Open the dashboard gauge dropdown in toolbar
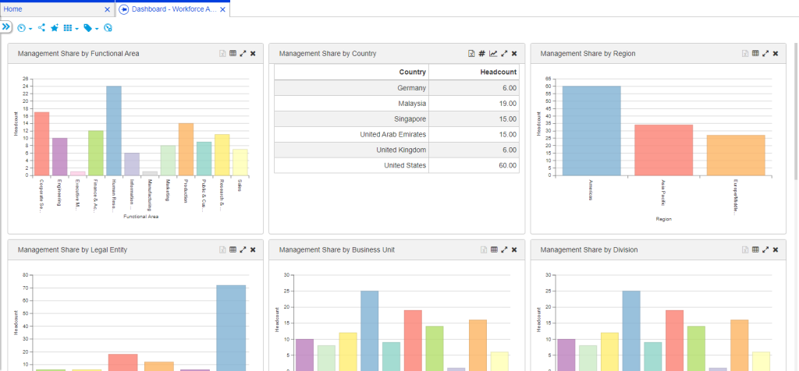Image resolution: width=799 pixels, height=371 pixels. (x=24, y=28)
